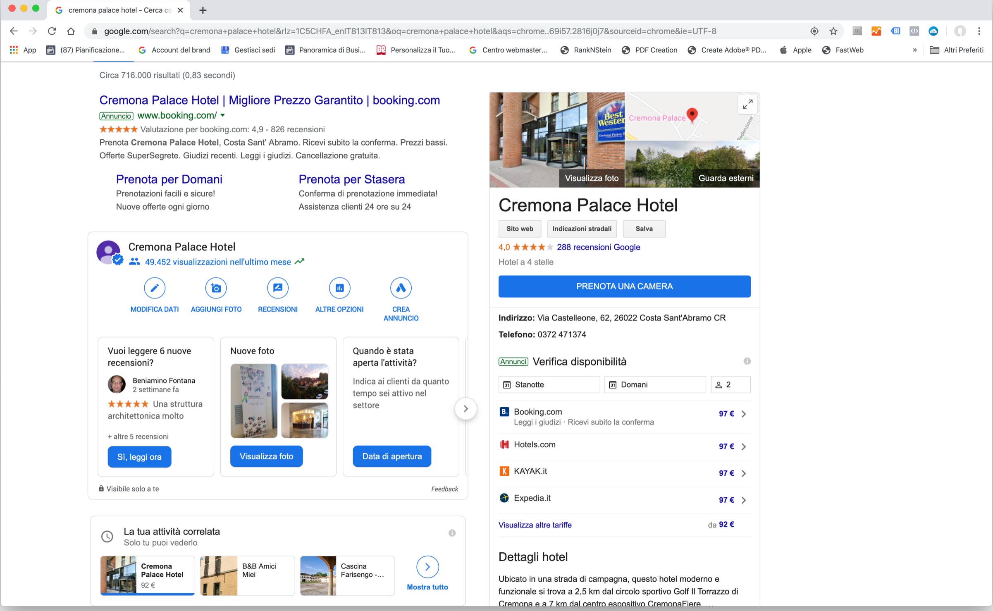Open the booking.com ad URL dropdown arrow
993x611 pixels.
[223, 115]
